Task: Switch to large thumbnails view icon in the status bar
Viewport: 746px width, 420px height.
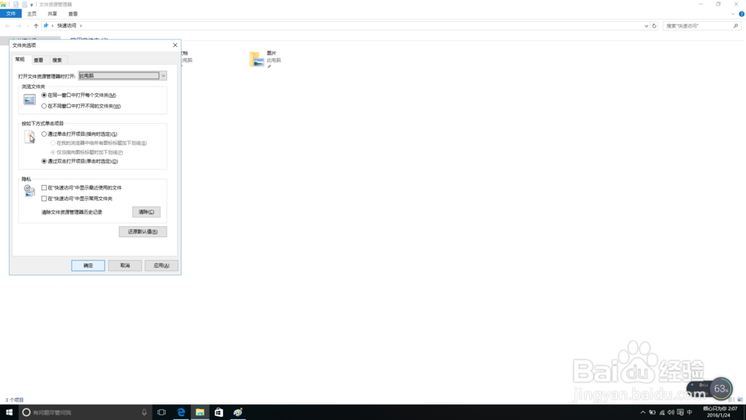Action: click(x=740, y=400)
